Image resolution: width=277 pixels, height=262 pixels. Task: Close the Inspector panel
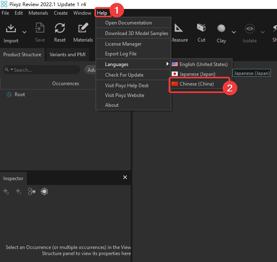point(125,177)
